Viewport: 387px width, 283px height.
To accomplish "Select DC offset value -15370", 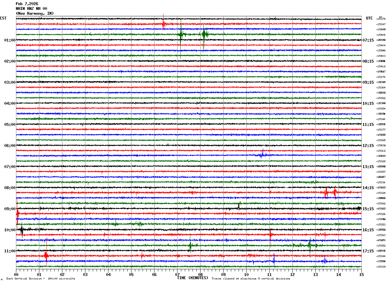I will pos(381,77).
